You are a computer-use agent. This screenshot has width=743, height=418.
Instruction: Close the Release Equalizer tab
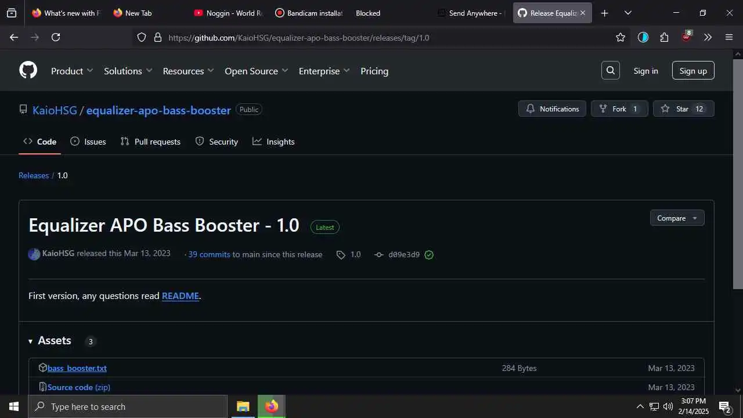[583, 13]
